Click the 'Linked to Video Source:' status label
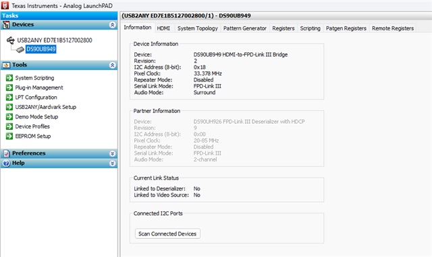Image resolution: width=432 pixels, height=257 pixels. [161, 195]
